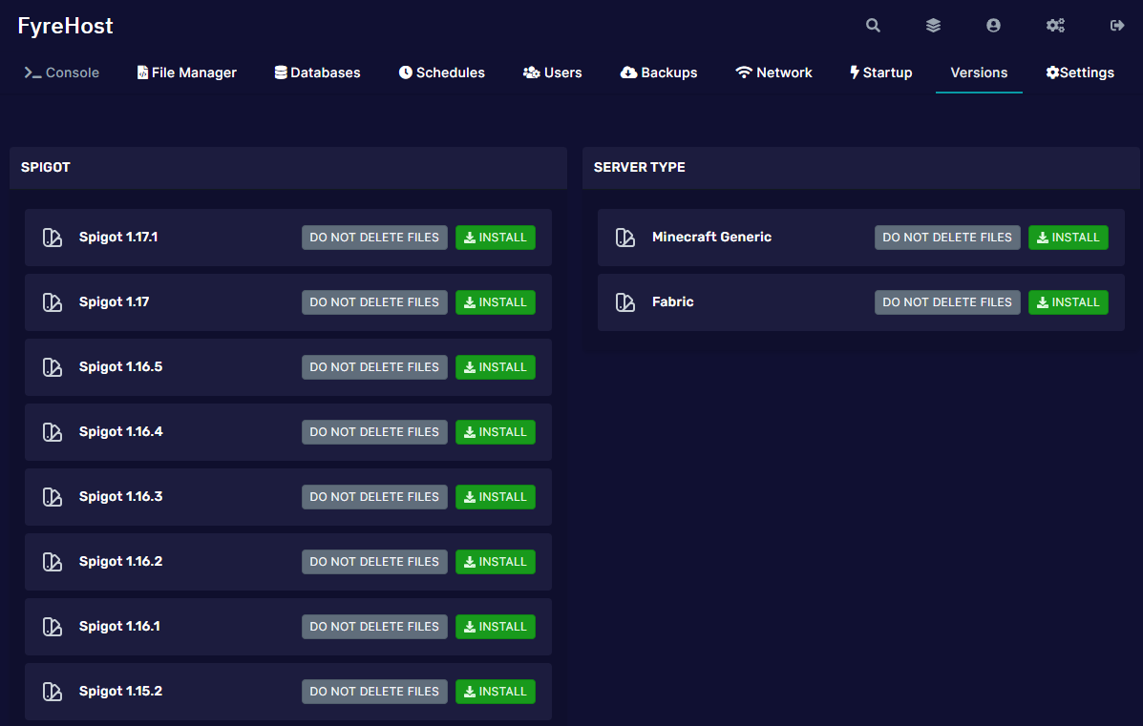Screen dimensions: 1143x726
Task: Open the account user icon
Action: [993, 26]
